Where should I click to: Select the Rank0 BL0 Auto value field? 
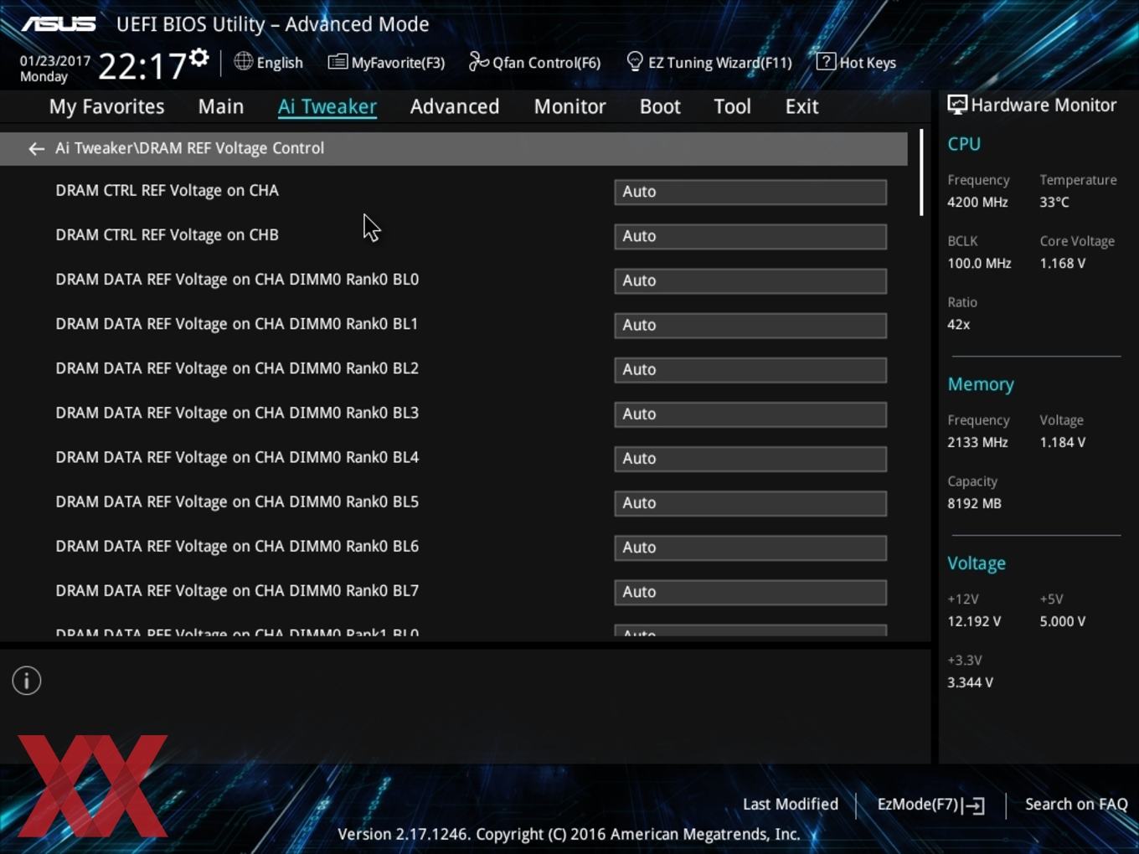(750, 280)
